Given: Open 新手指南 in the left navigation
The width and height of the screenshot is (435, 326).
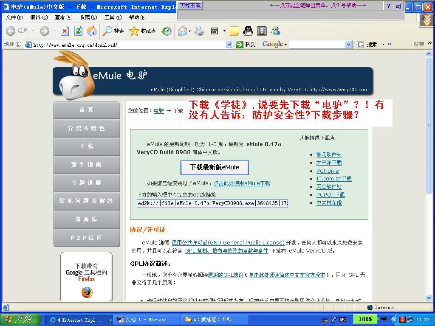Looking at the screenshot, I should tap(87, 165).
